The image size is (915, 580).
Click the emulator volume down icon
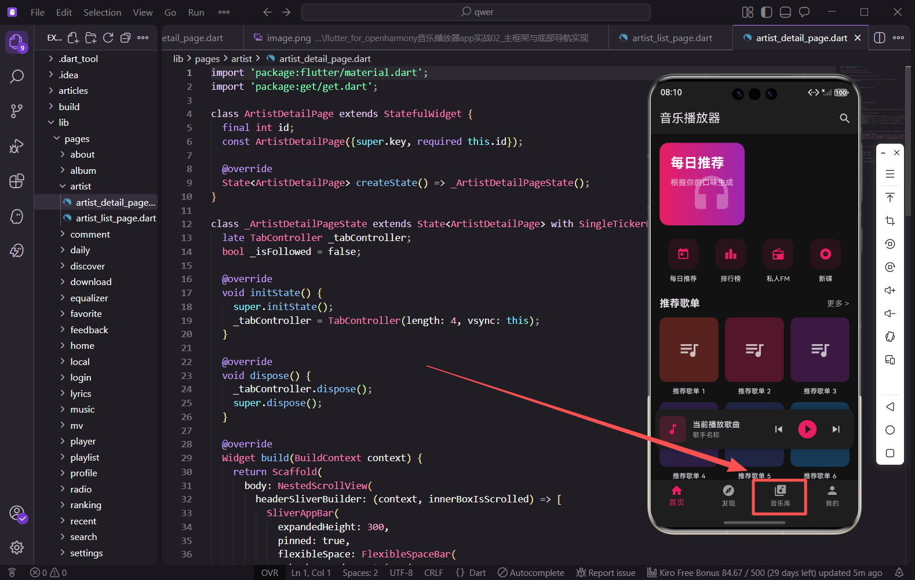pos(890,313)
